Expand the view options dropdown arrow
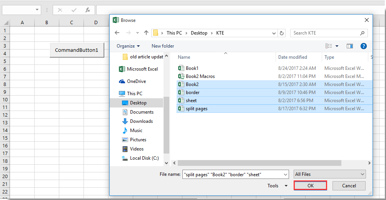386x200 pixels. (x=337, y=46)
